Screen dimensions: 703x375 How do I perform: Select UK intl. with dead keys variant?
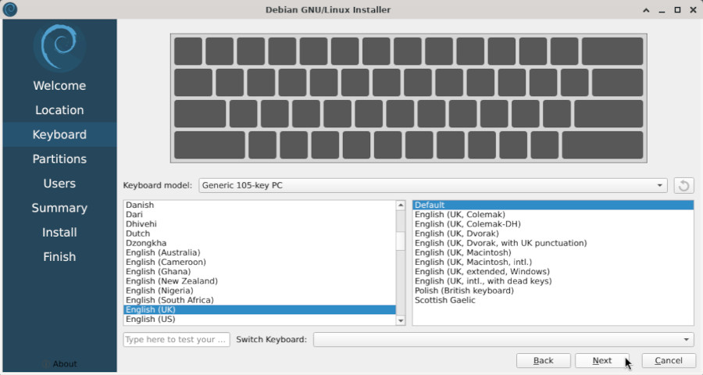pyautogui.click(x=553, y=281)
